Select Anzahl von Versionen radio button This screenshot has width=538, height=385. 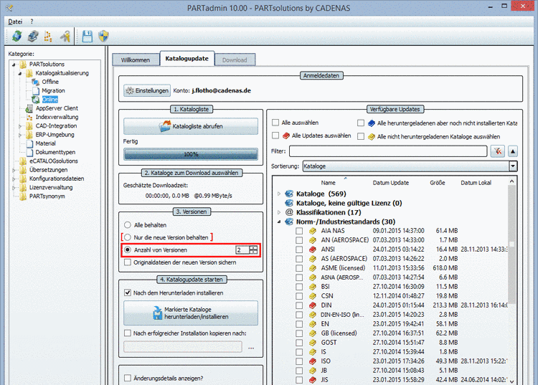pos(128,250)
